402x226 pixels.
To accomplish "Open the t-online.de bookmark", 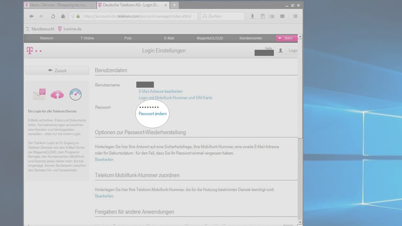I will (x=70, y=29).
